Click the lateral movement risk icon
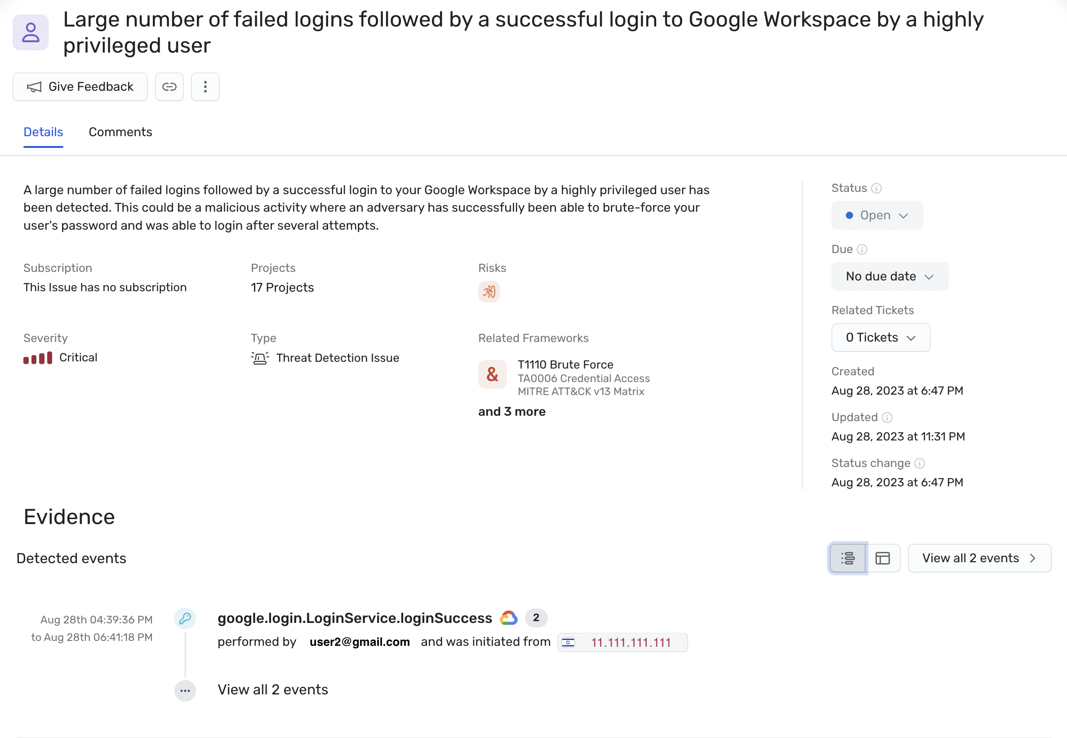Screen dimensions: 1067x738 (x=489, y=292)
